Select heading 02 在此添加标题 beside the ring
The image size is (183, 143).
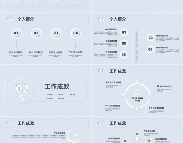coord(164,86)
